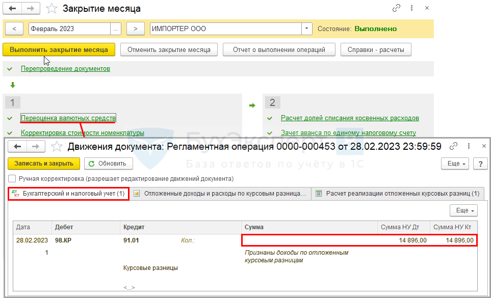Image resolution: width=491 pixels, height=298 pixels.
Task: Expand the organization dropdown arrow
Action: (306, 29)
